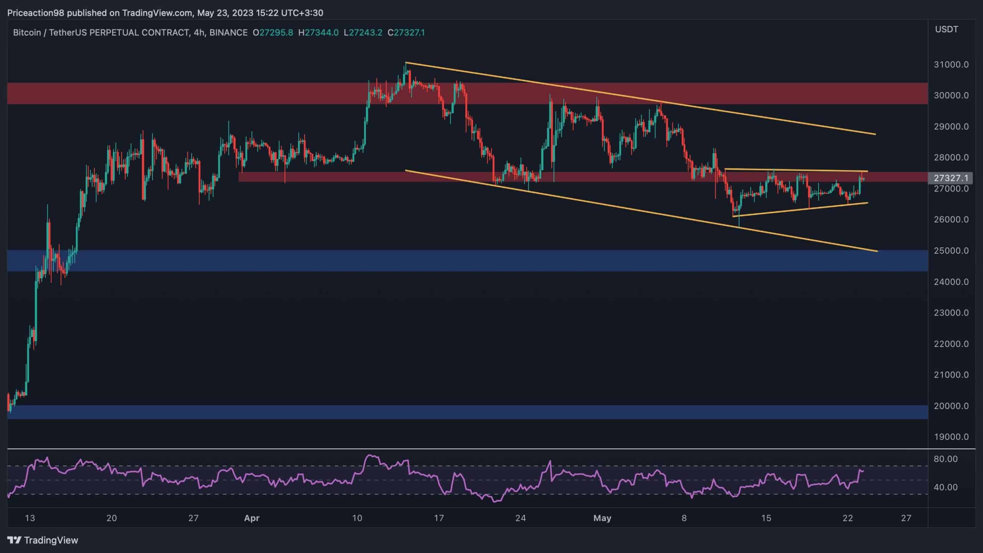
Task: Click the TradingView wordmark at bottom left
Action: coord(52,540)
